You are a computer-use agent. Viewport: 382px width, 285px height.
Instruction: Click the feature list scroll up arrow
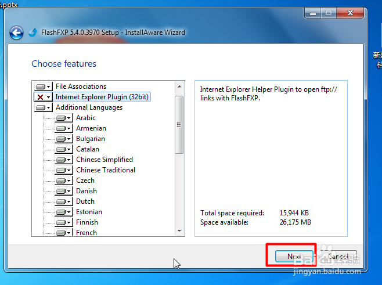pos(179,86)
